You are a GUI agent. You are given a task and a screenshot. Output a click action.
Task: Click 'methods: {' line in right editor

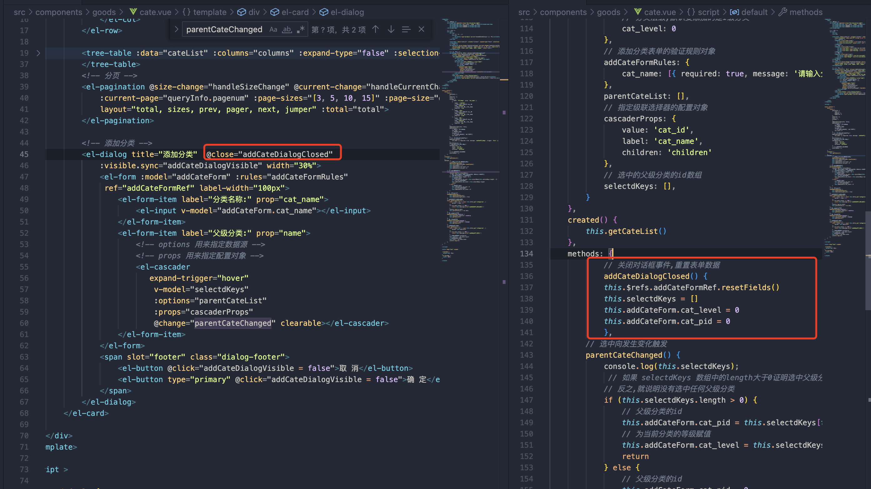(590, 254)
